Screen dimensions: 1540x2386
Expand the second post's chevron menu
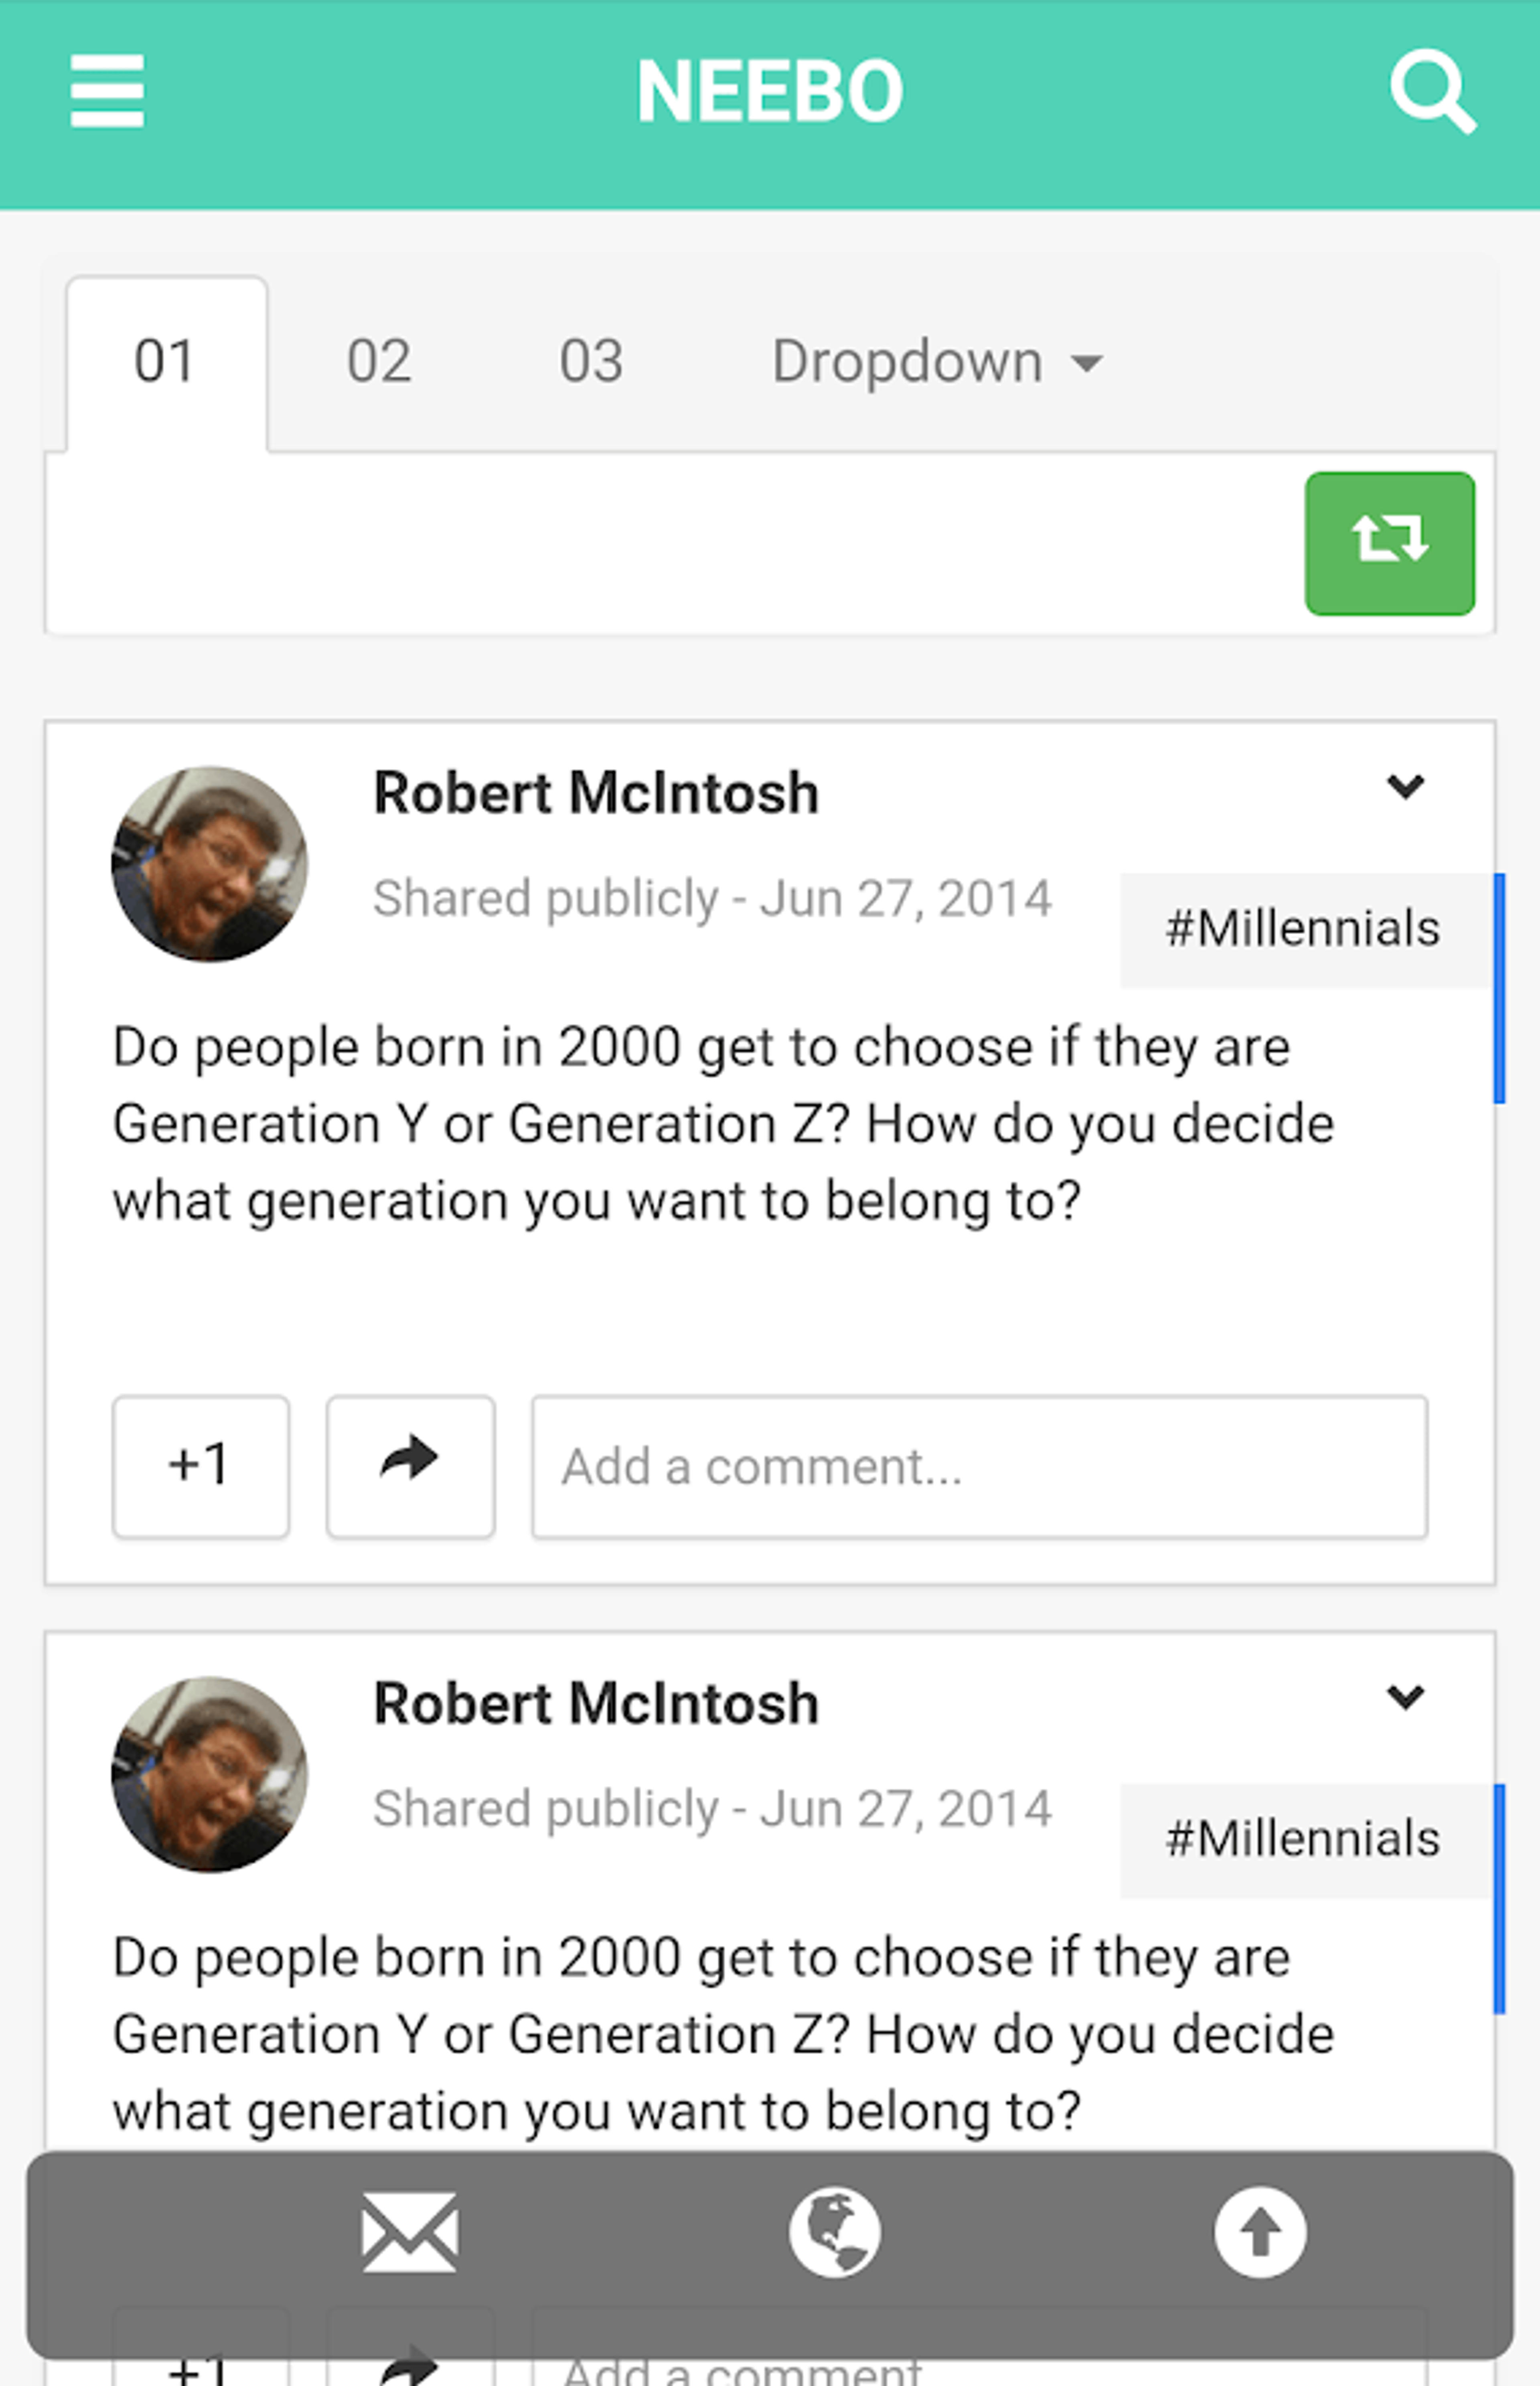[1405, 1697]
